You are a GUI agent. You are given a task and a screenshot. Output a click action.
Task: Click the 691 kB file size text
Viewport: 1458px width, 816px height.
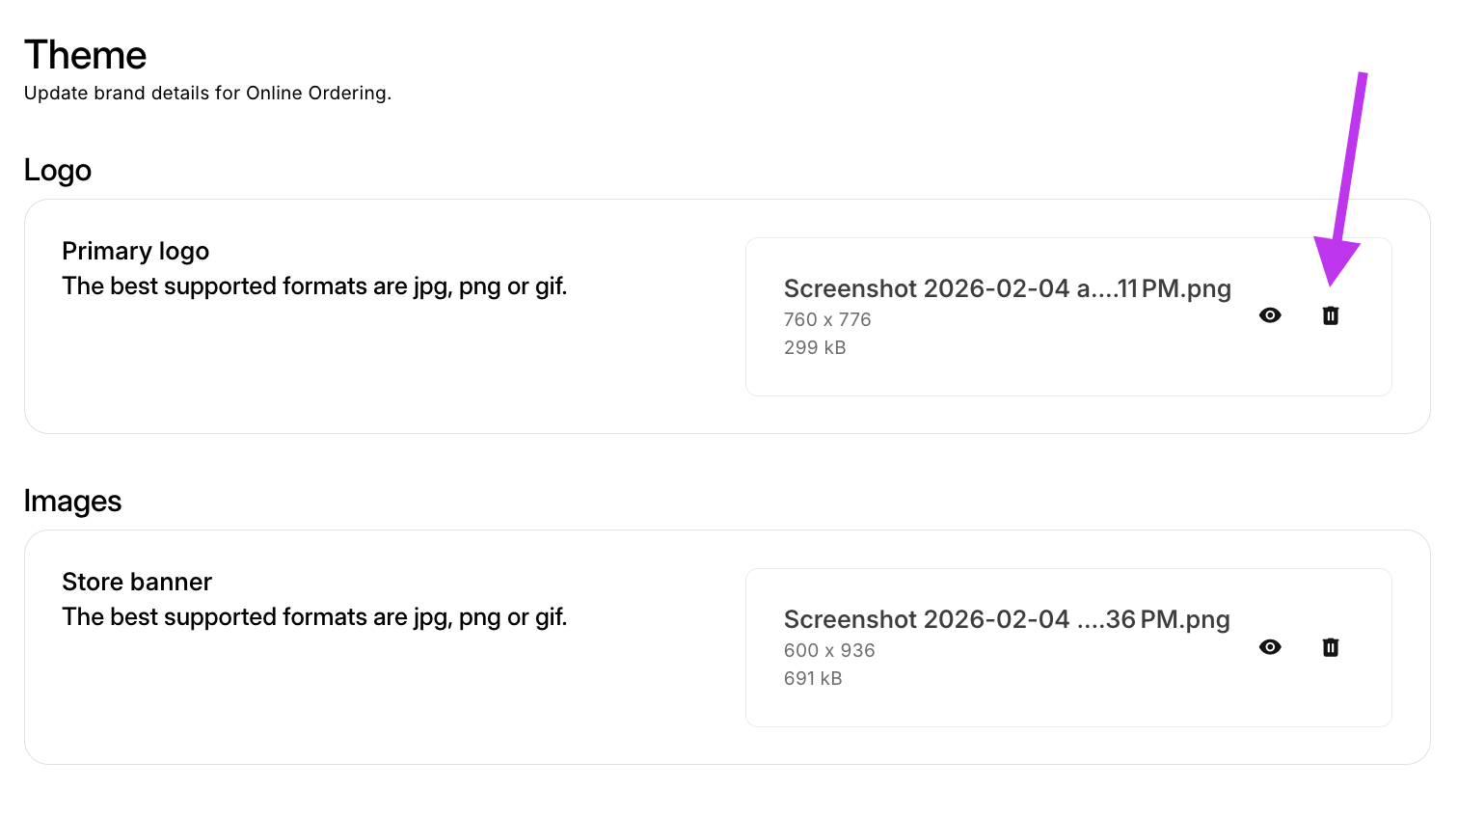pyautogui.click(x=813, y=678)
